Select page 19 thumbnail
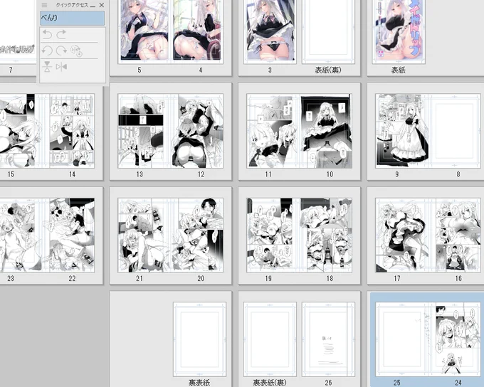The height and width of the screenshot is (387, 484). click(x=272, y=235)
